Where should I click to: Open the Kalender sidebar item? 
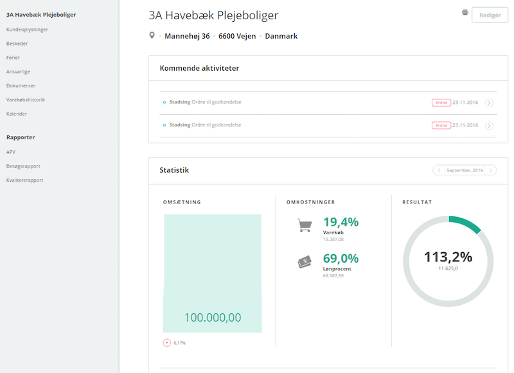(x=17, y=114)
